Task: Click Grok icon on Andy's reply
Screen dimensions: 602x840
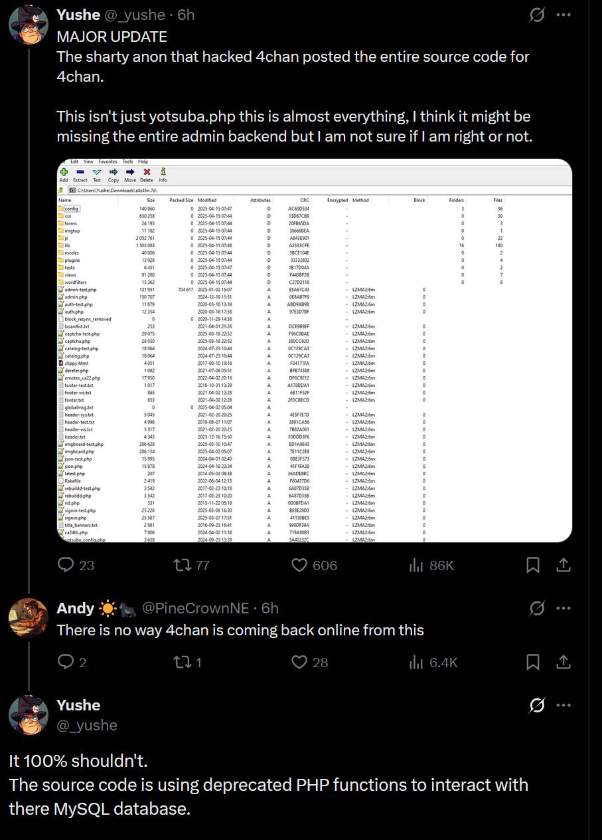Action: tap(537, 608)
